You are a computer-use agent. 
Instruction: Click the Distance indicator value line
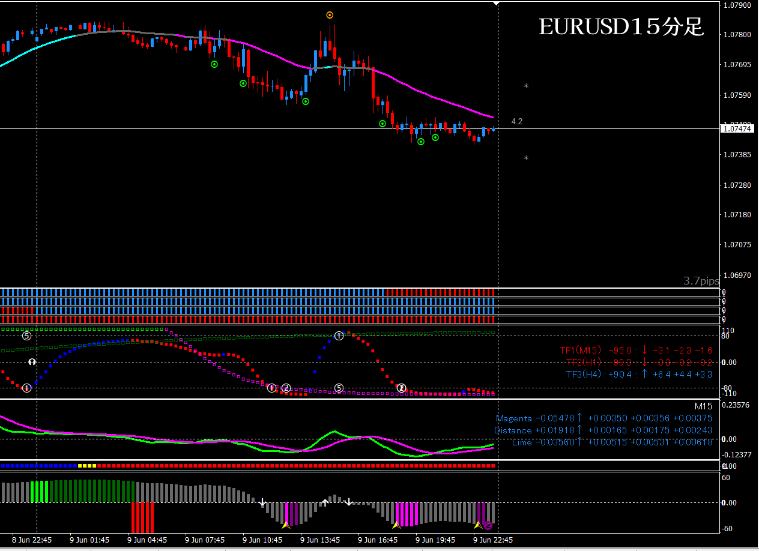pos(603,430)
